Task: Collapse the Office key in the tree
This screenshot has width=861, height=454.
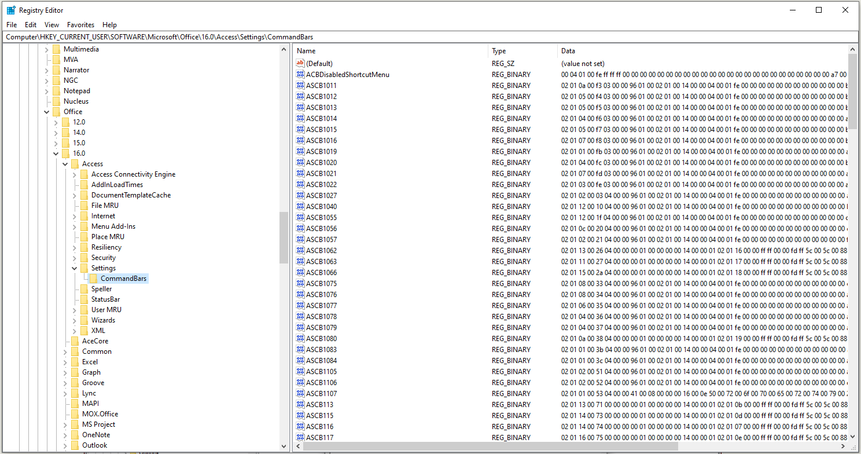Action: pyautogui.click(x=47, y=112)
